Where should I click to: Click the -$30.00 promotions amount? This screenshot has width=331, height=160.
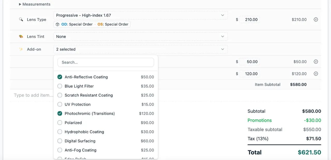312,120
